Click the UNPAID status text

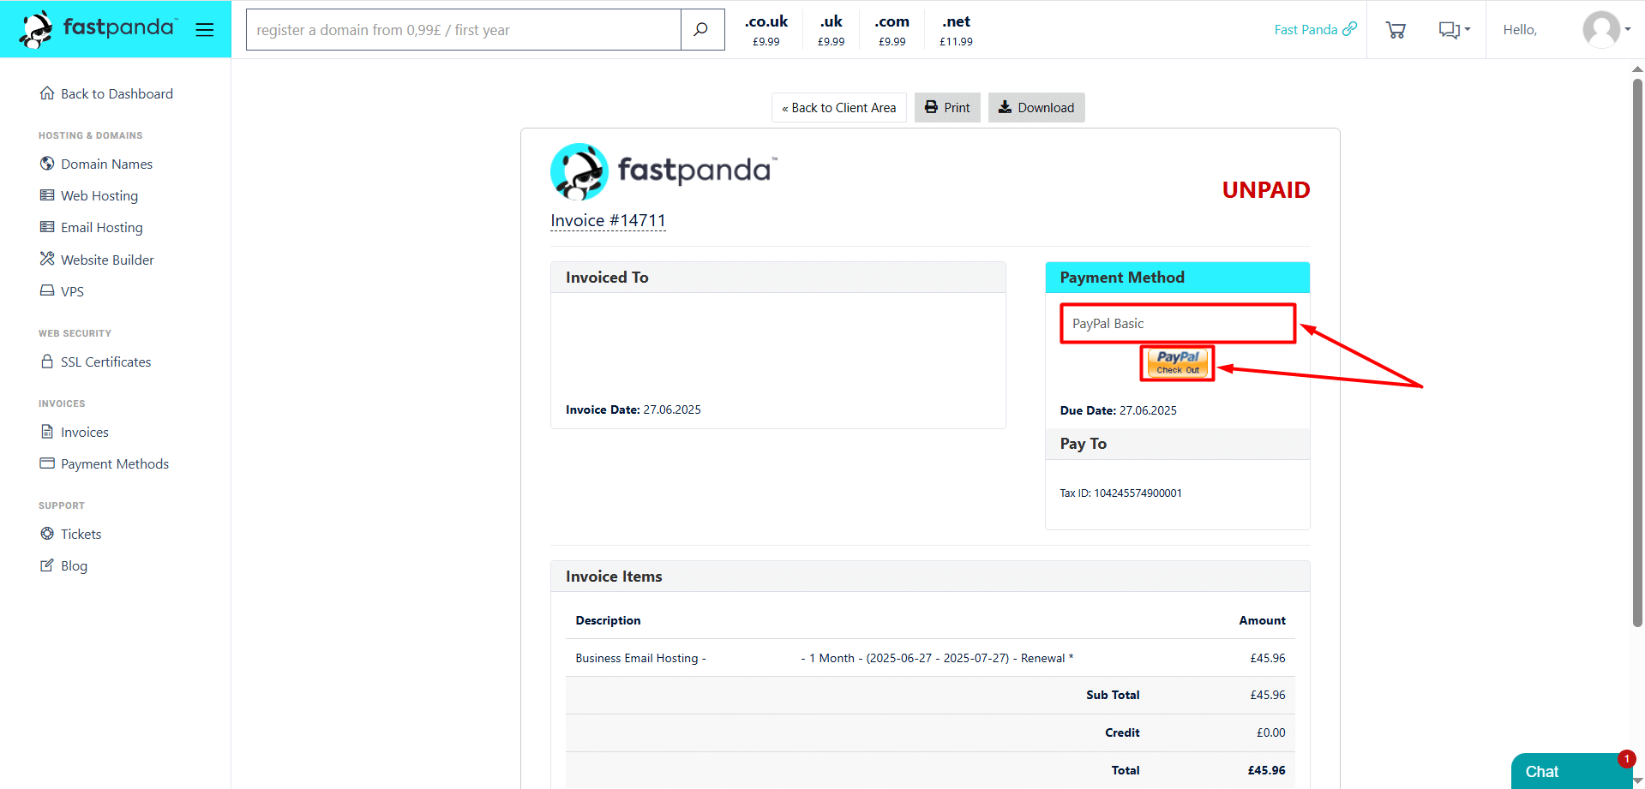coord(1265,190)
